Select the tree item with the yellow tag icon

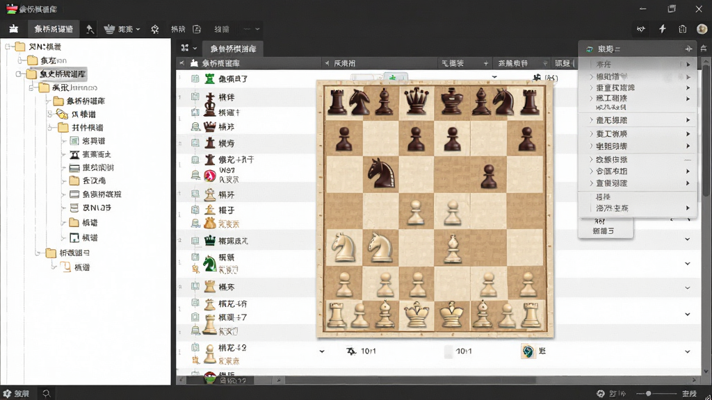pyautogui.click(x=76, y=115)
